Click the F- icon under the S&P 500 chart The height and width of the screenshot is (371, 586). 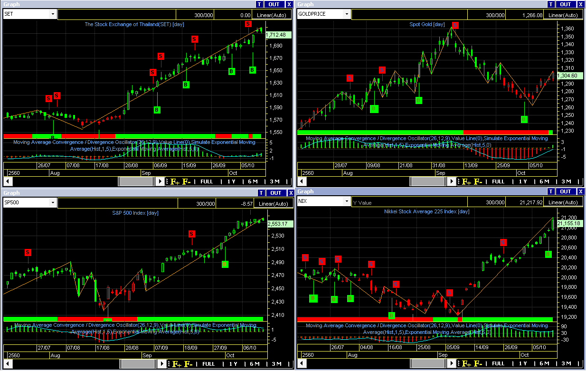tap(188, 364)
